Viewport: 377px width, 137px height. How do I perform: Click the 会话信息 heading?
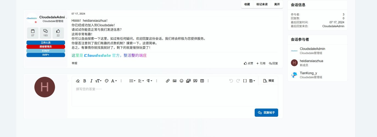298,5
